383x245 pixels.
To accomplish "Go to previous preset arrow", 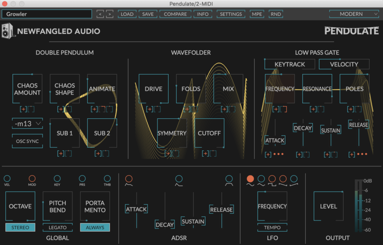I will (100, 14).
